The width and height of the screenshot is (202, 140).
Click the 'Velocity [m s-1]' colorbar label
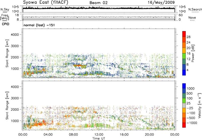point(199,105)
